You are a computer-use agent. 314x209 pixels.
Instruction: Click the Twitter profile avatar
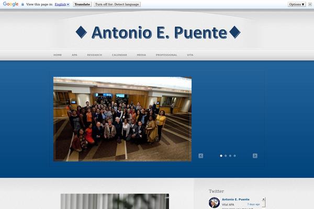point(214,203)
